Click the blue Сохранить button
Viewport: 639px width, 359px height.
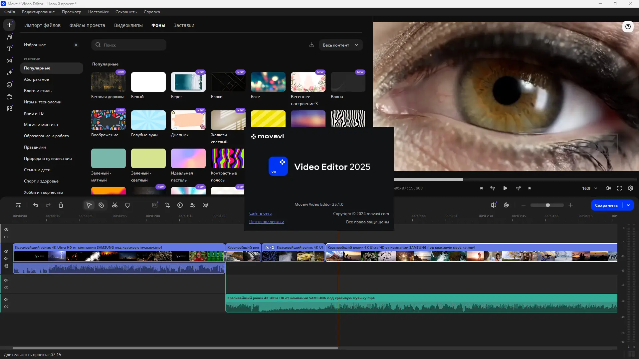tap(606, 205)
